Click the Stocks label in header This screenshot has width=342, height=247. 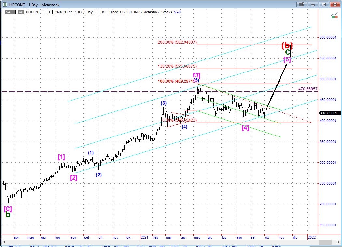coord(167,12)
